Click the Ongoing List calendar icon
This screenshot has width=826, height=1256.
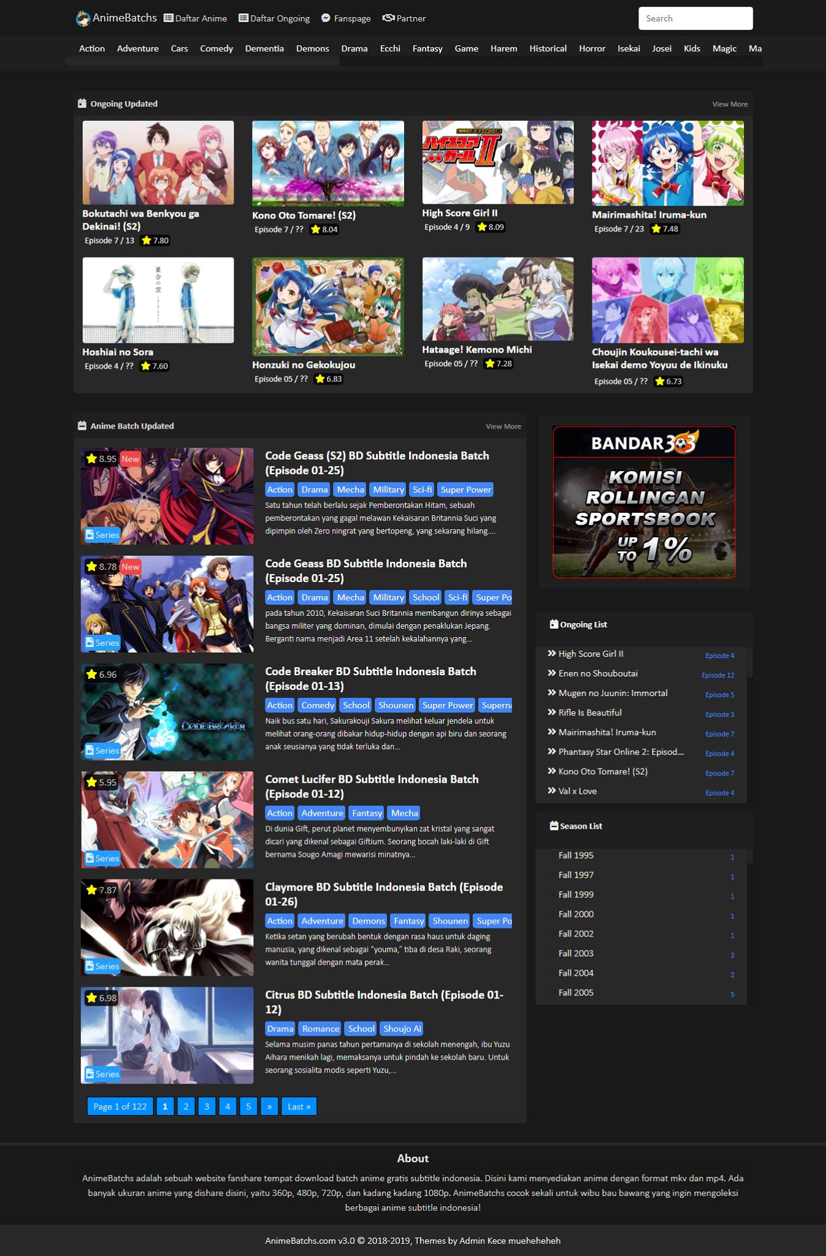(554, 624)
